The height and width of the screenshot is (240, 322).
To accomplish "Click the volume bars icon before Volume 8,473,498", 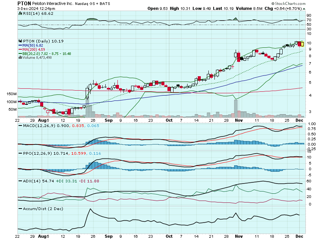I will pos(20,58).
